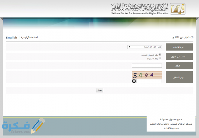Select the subscription number radio option

[160, 58]
